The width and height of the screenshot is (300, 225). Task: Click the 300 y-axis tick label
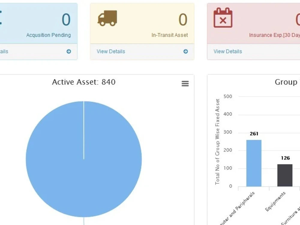(x=228, y=132)
